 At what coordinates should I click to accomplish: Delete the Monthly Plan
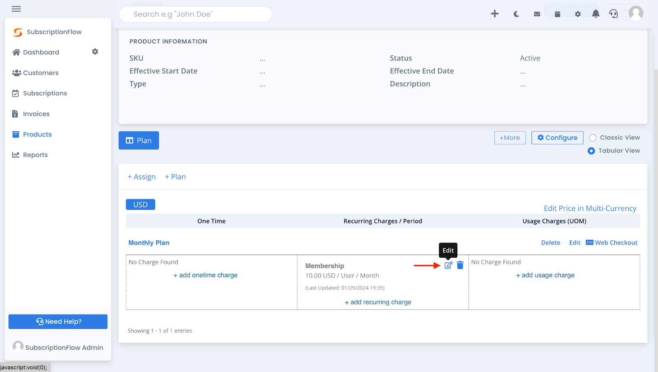pyautogui.click(x=551, y=243)
